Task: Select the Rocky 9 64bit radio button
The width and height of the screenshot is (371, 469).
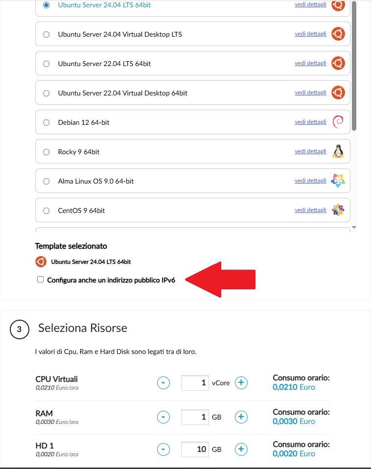Action: click(x=46, y=151)
